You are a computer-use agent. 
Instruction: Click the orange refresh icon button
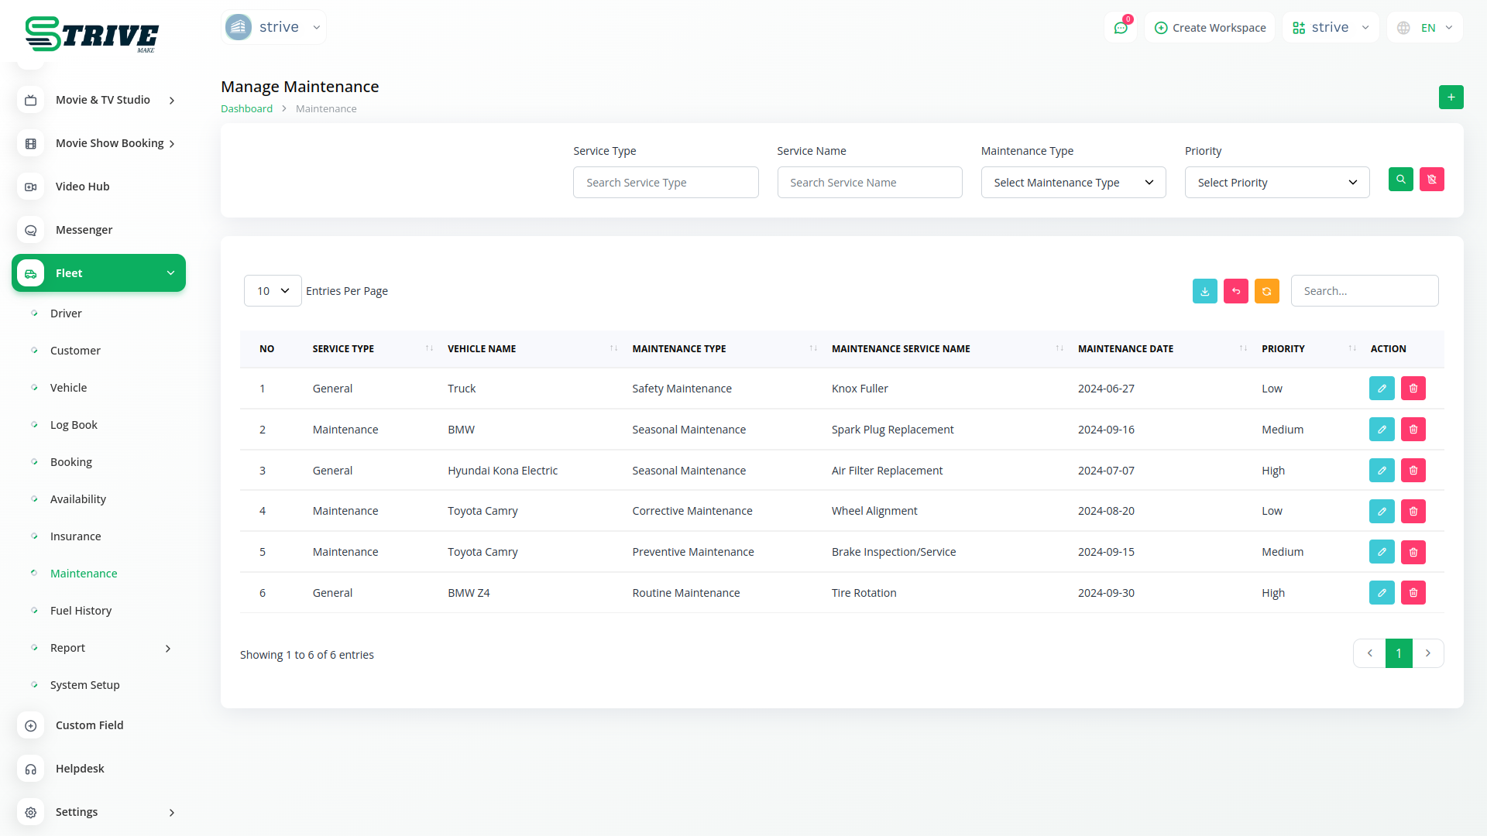[1266, 291]
